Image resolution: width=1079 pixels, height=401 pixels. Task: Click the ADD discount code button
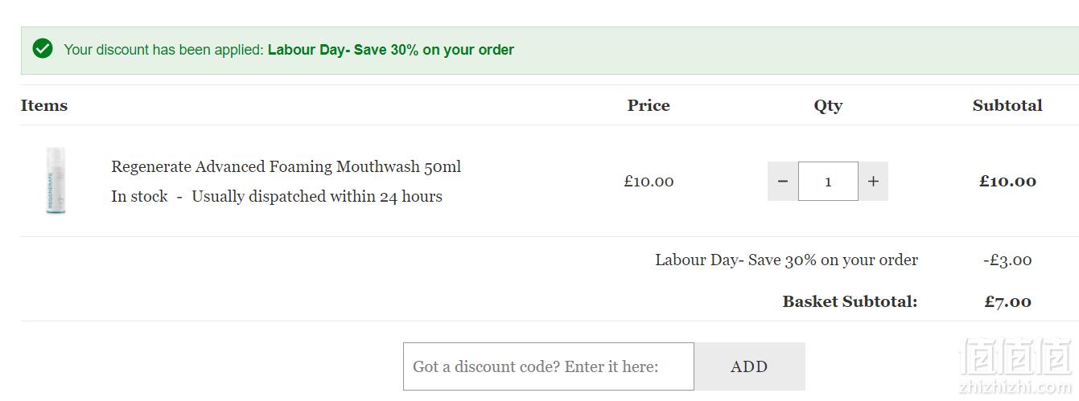pyautogui.click(x=749, y=366)
